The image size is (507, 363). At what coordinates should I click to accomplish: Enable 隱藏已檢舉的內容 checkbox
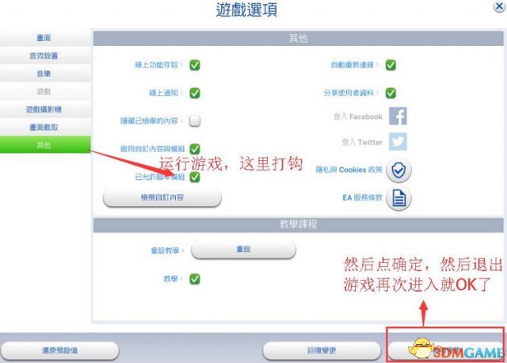point(195,120)
